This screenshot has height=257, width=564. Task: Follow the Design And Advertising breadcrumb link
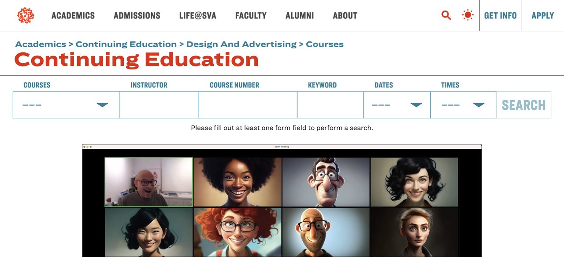pyautogui.click(x=241, y=44)
